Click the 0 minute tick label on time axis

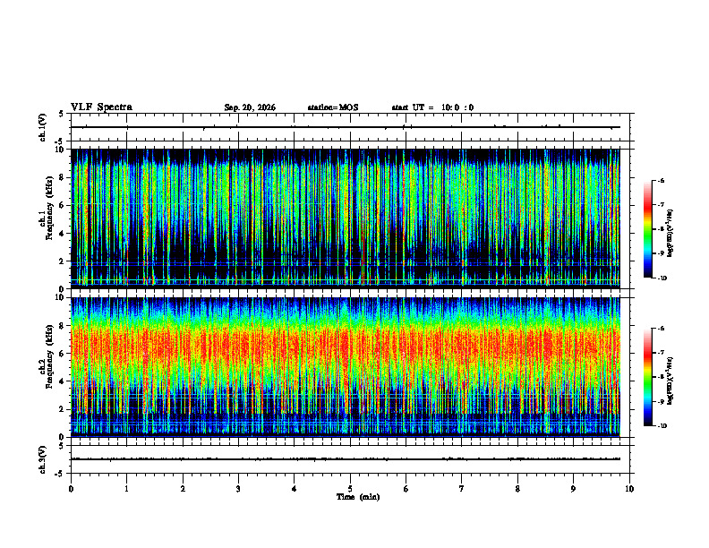click(71, 489)
